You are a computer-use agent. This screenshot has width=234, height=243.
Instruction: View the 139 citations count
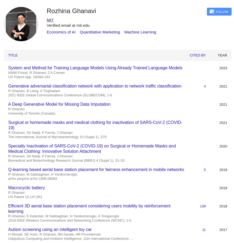(203, 206)
